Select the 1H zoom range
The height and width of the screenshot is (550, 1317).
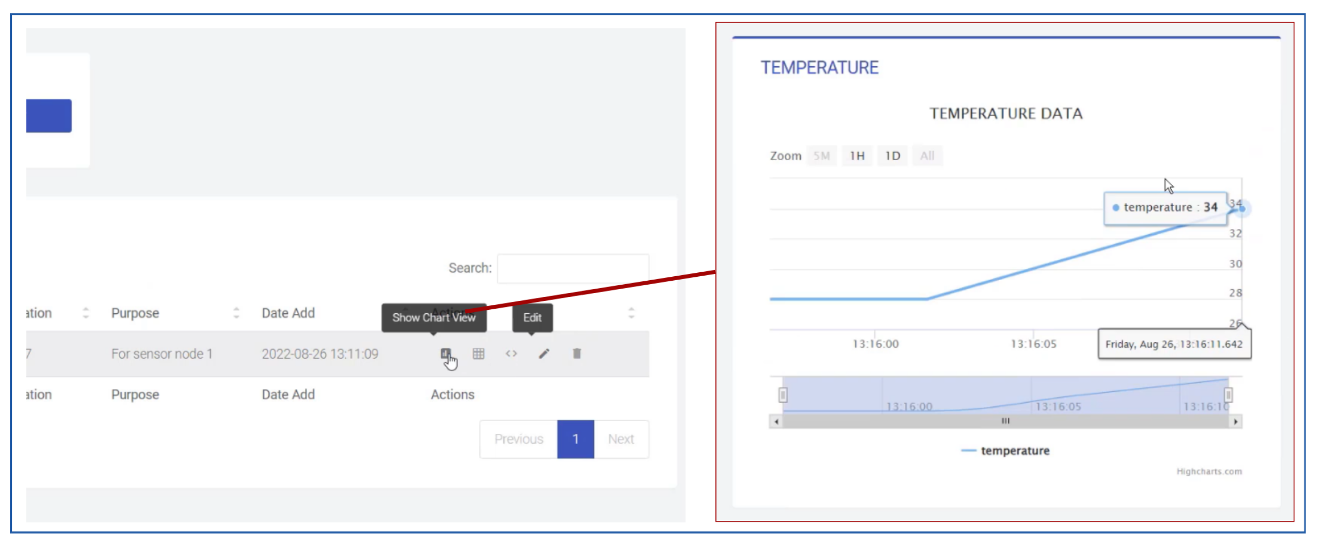click(x=857, y=156)
